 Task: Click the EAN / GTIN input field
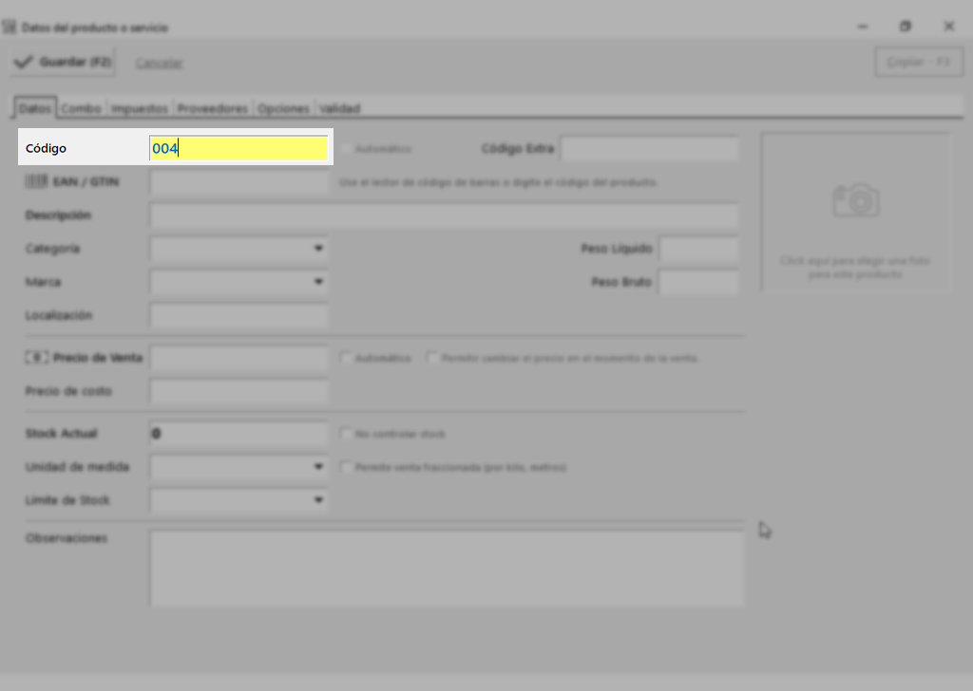pyautogui.click(x=238, y=182)
